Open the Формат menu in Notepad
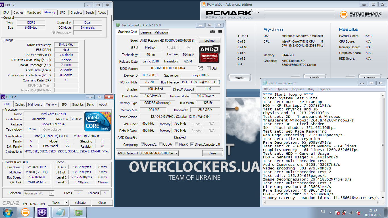388x218 pixels. [298, 89]
